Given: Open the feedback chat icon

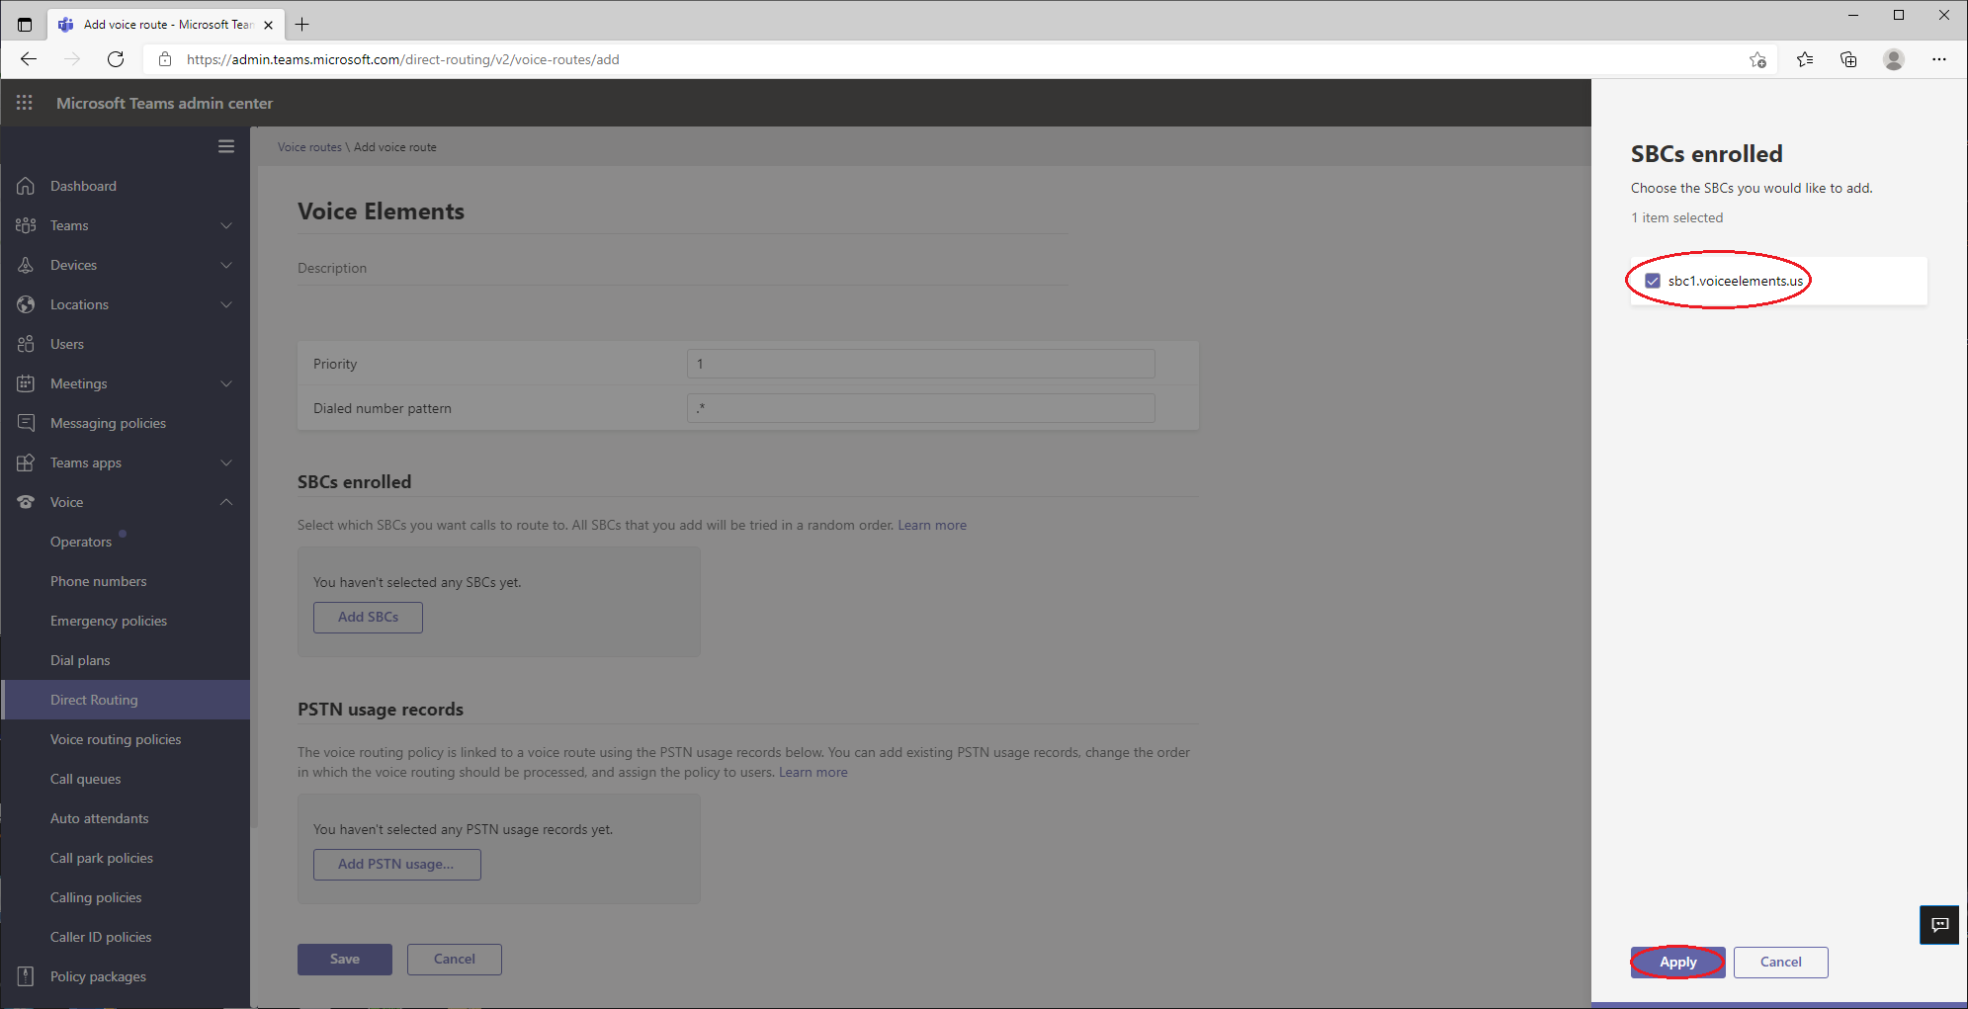Looking at the screenshot, I should [x=1940, y=925].
